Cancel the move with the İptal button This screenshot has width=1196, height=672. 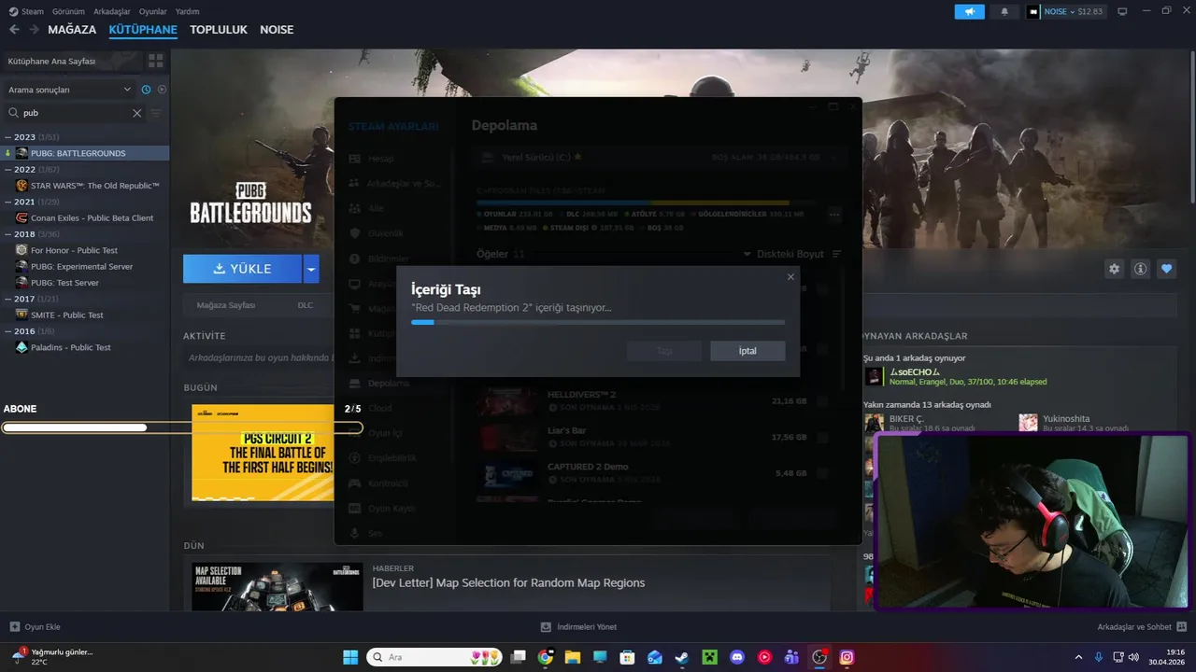747,351
